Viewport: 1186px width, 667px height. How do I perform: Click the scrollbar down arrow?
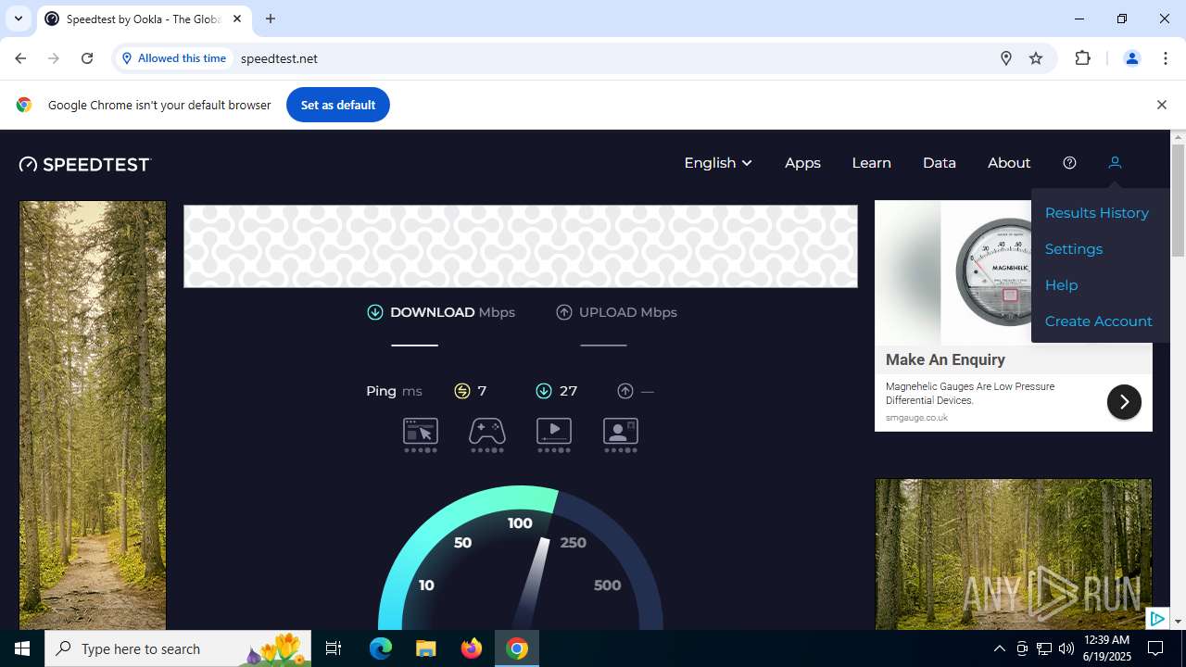[1179, 622]
